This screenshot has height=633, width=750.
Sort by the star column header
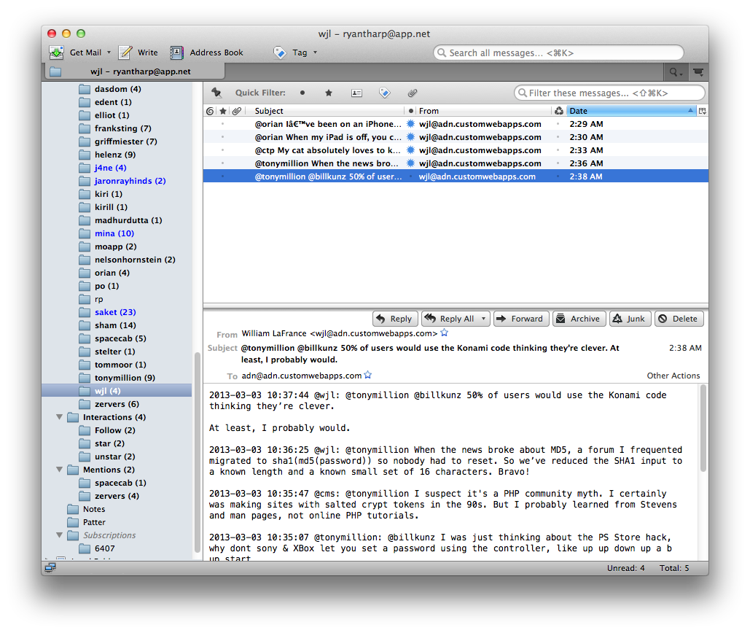click(x=223, y=111)
